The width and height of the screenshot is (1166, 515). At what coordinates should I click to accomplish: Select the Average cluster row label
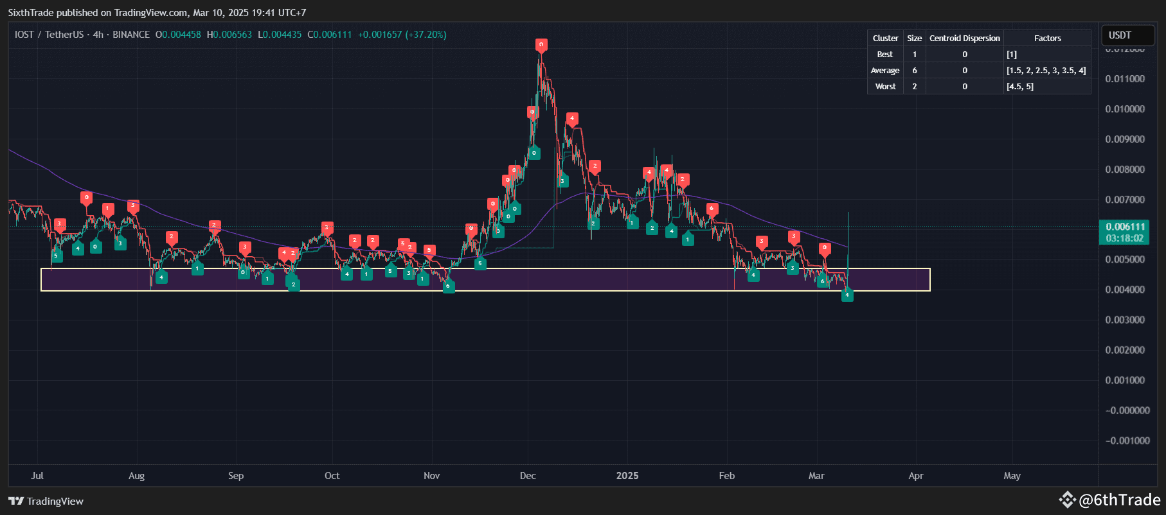885,71
